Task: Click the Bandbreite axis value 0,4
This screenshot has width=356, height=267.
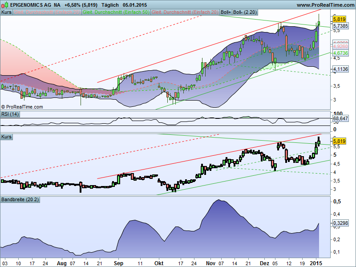Action: [x=337, y=214]
